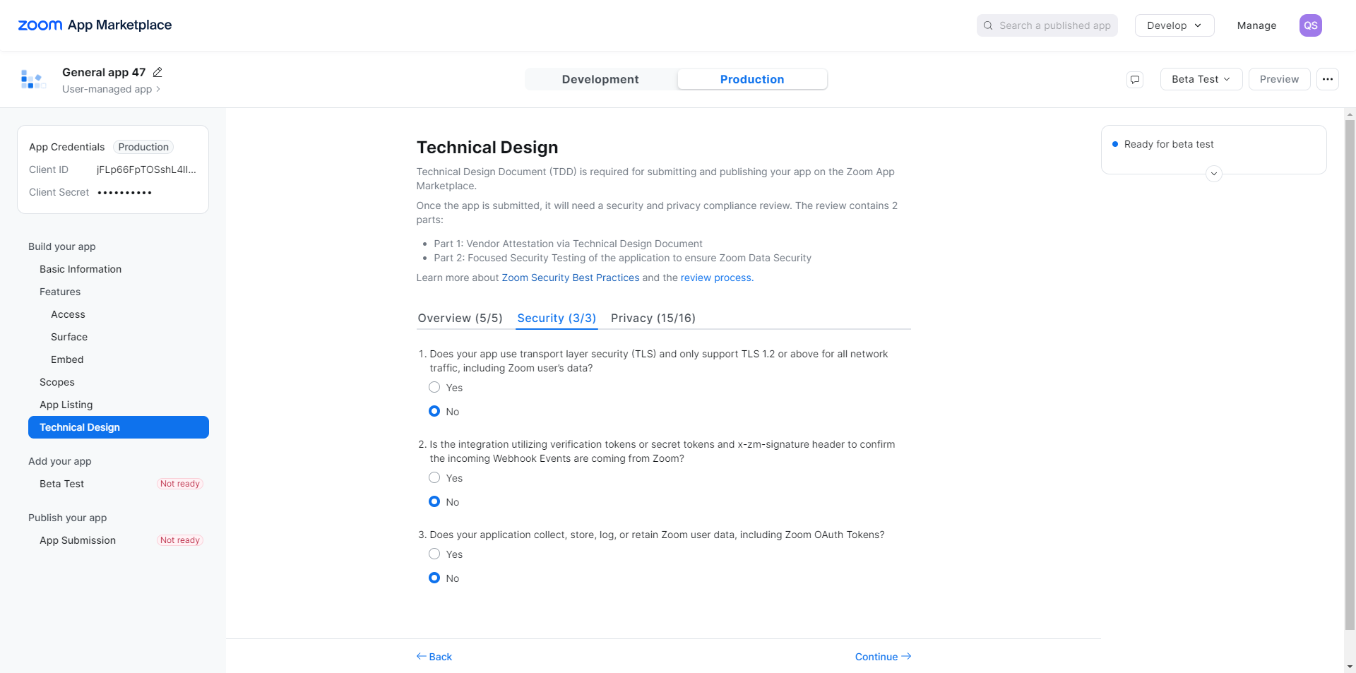Select Yes for TLS question 1
The image size is (1356, 673).
tap(434, 388)
